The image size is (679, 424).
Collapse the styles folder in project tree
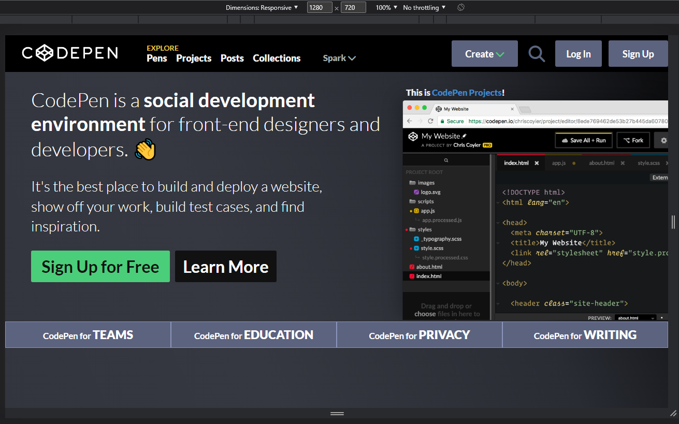click(x=413, y=229)
